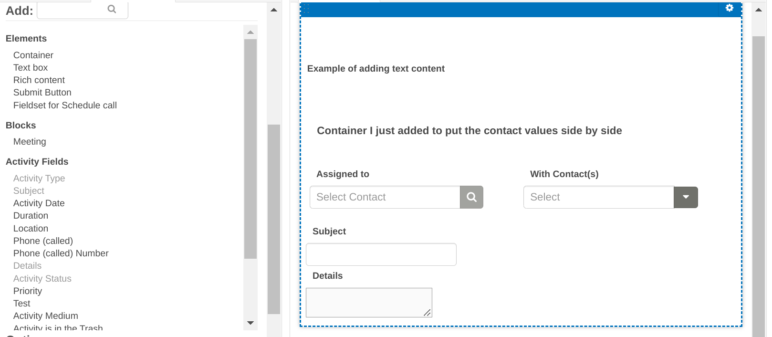Click the resize grip on Details textarea
This screenshot has height=337, width=772.
click(427, 313)
